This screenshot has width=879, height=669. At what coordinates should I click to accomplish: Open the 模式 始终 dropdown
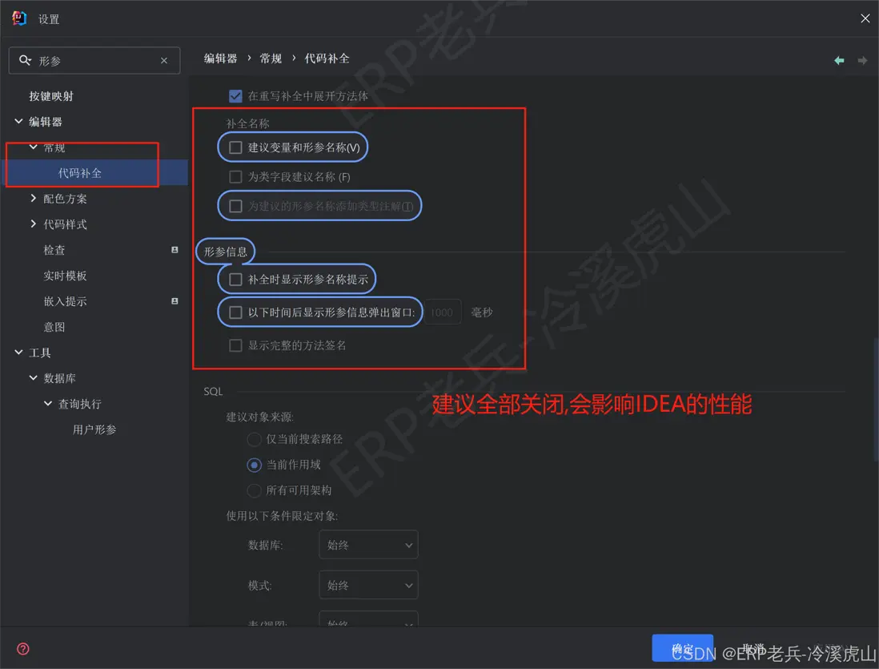[x=367, y=584]
